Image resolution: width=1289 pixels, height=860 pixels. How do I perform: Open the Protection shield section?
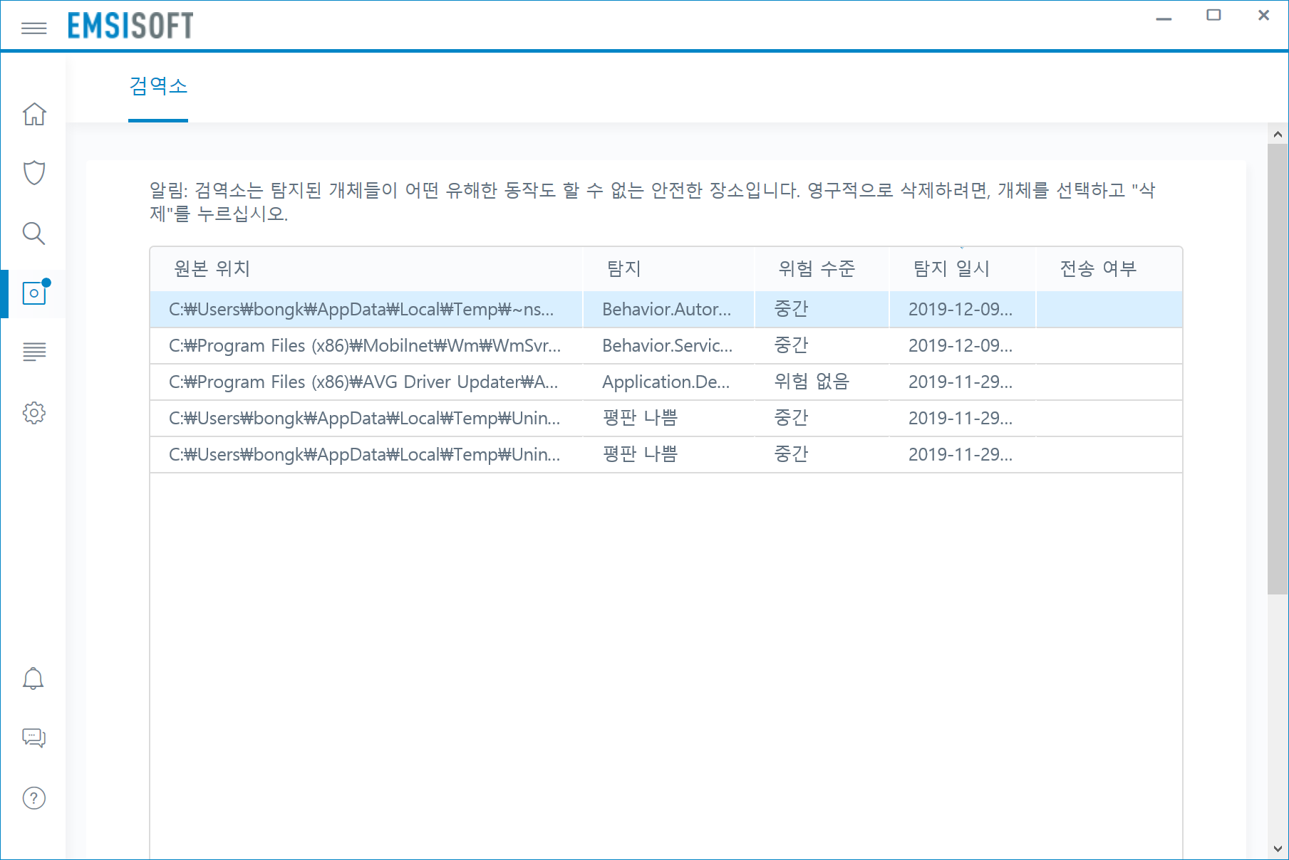coord(33,172)
